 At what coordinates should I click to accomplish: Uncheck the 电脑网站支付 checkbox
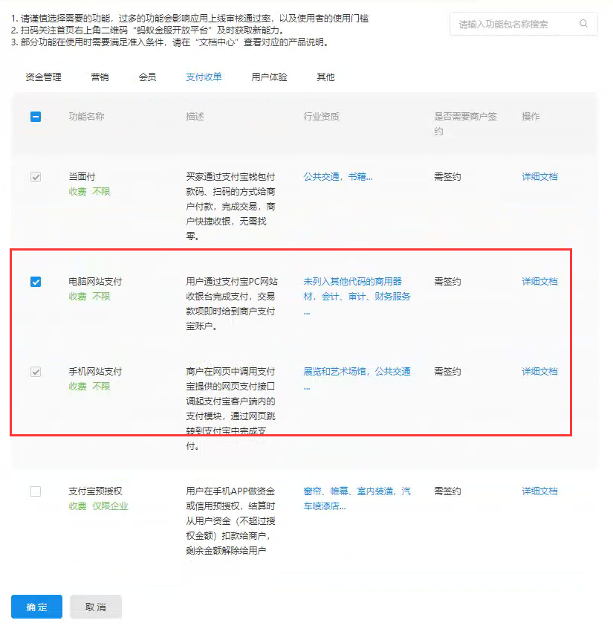click(36, 282)
